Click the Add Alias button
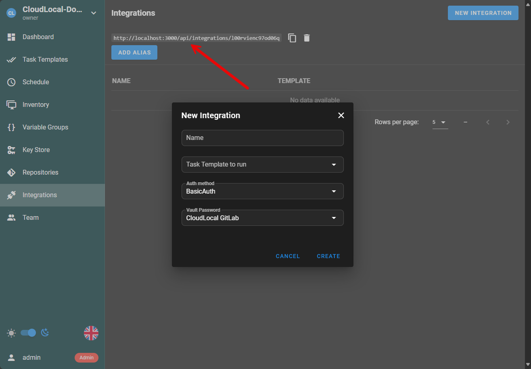Screen dimensions: 531x369 134,52
